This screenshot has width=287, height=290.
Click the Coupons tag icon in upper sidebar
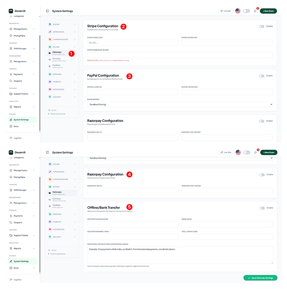coord(11,81)
